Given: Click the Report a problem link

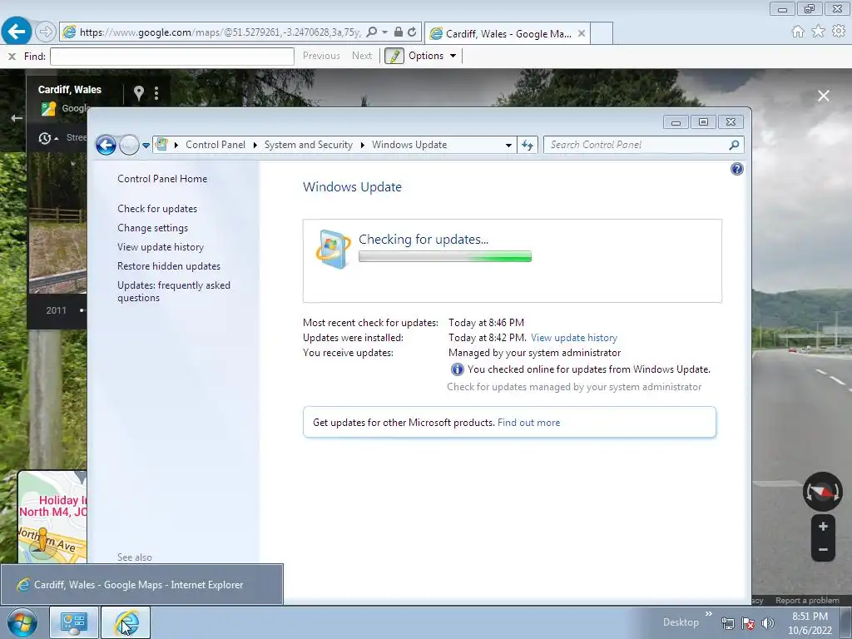Looking at the screenshot, I should coord(807,601).
